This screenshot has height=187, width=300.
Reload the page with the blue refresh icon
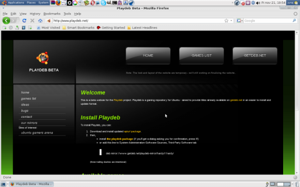(x=24, y=21)
